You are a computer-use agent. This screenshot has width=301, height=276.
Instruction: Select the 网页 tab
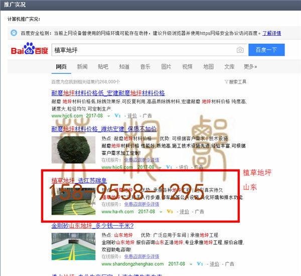(61, 67)
